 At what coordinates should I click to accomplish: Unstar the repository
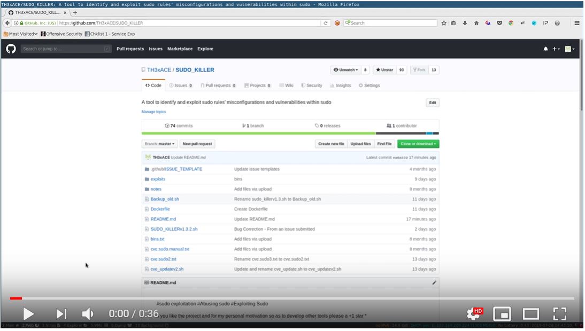(384, 69)
